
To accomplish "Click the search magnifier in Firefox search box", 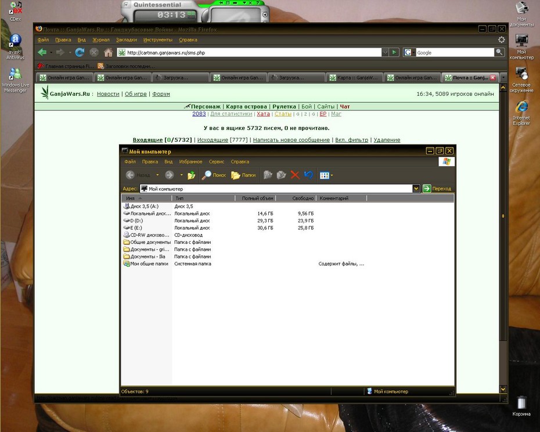I will click(x=499, y=52).
